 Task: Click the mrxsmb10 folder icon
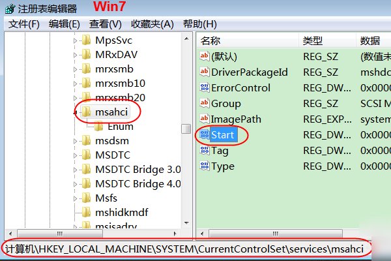coord(86,83)
